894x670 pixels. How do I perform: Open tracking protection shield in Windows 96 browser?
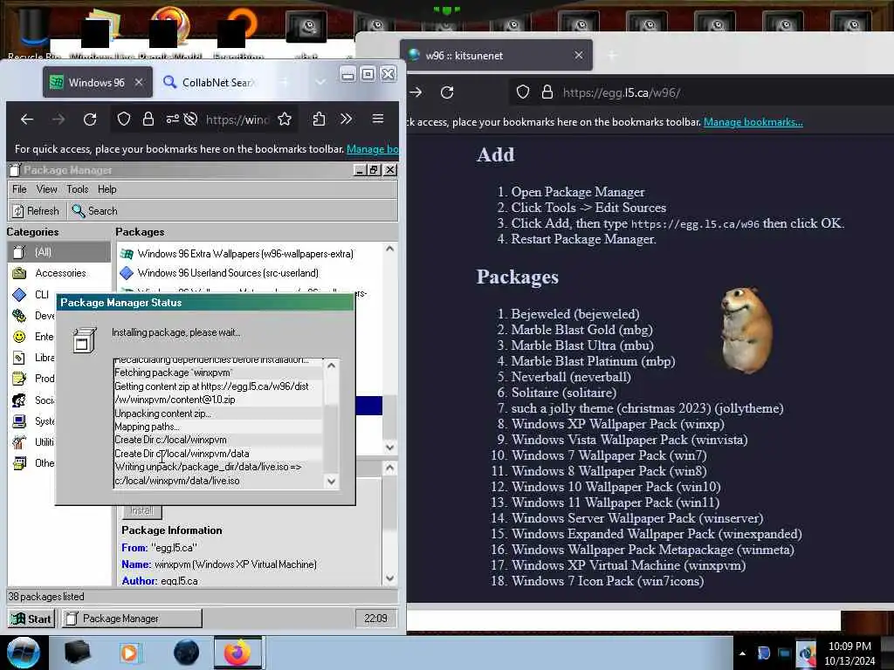coord(124,119)
